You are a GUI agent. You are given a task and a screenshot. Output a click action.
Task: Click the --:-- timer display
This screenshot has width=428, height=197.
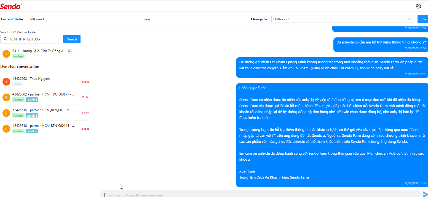pos(147,19)
